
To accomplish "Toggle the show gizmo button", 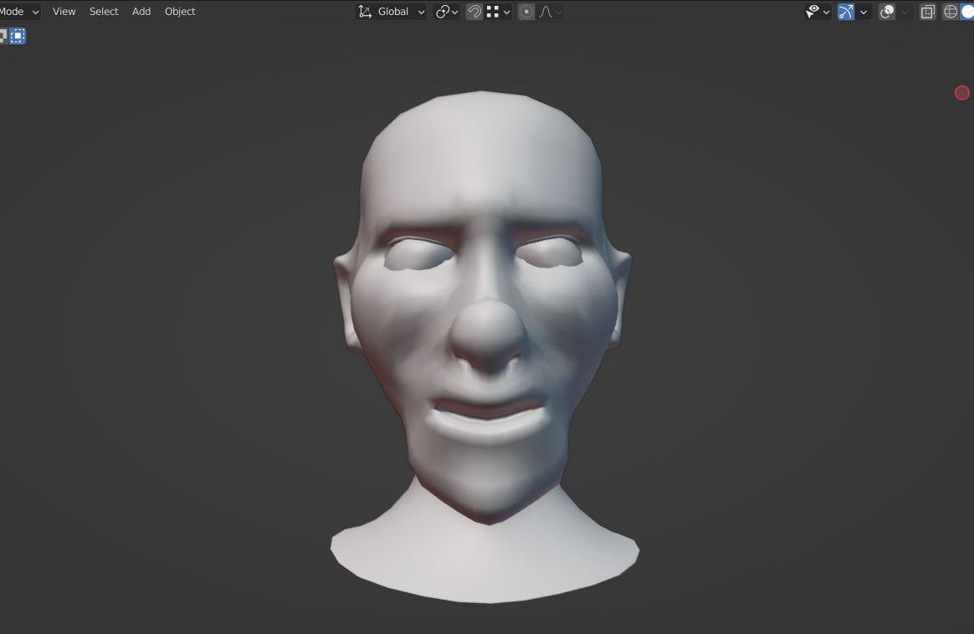I will [x=846, y=12].
